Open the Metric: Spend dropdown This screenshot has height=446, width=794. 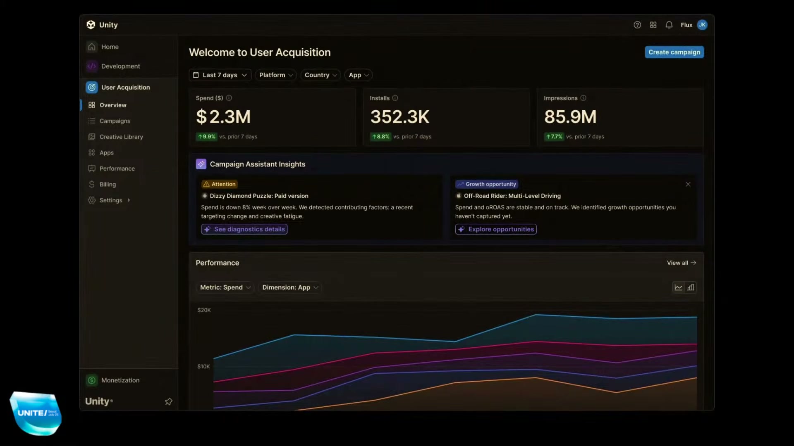click(x=225, y=287)
